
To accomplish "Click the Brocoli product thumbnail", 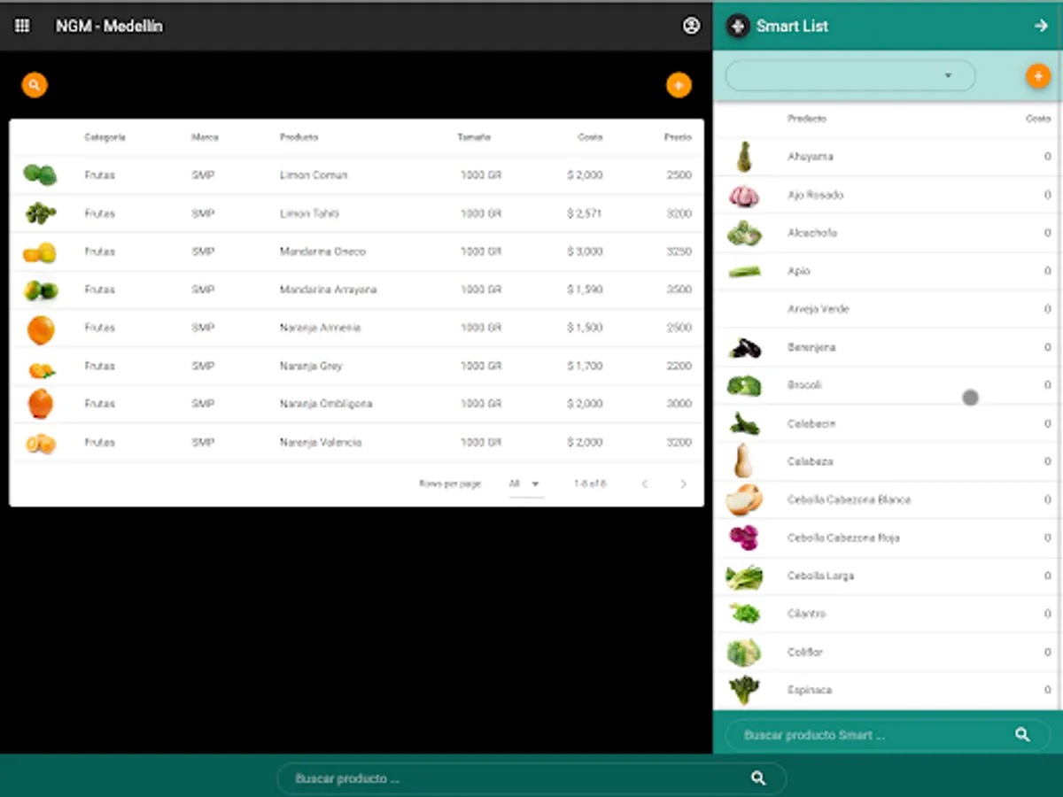I will (x=744, y=385).
